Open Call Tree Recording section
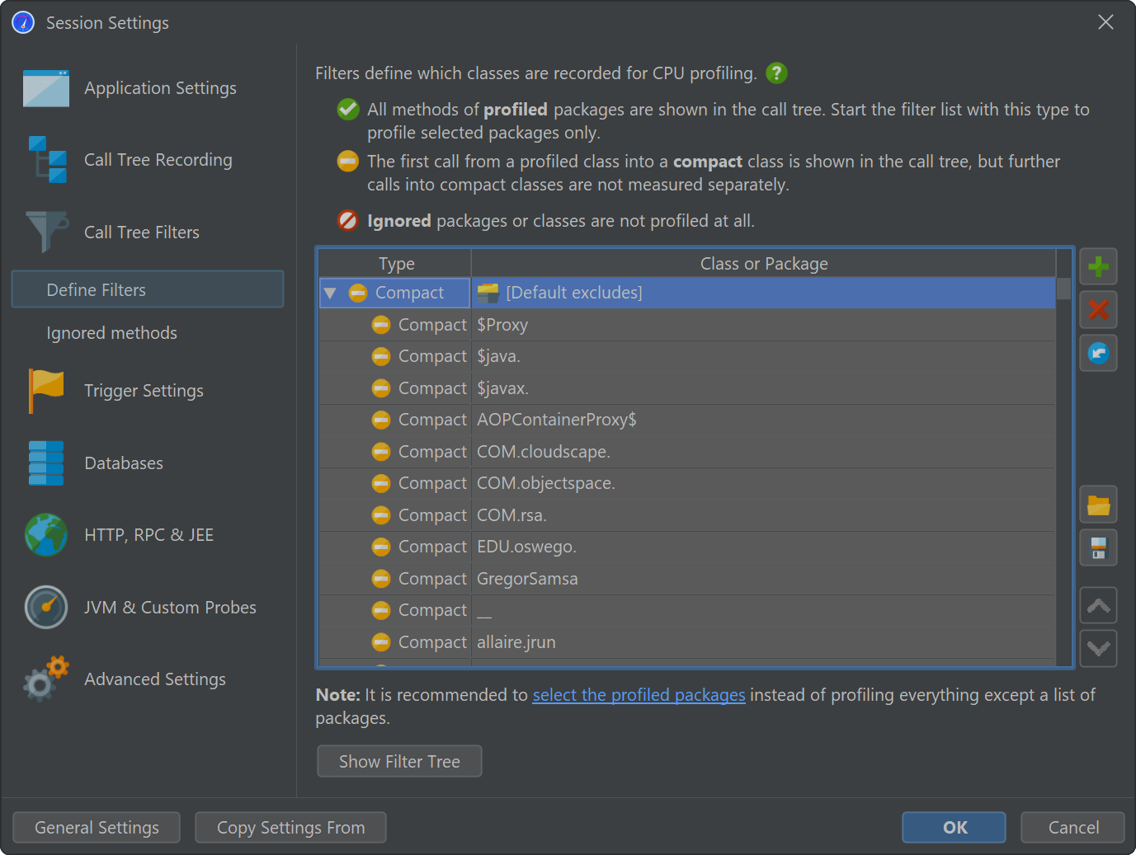The image size is (1136, 855). point(158,160)
